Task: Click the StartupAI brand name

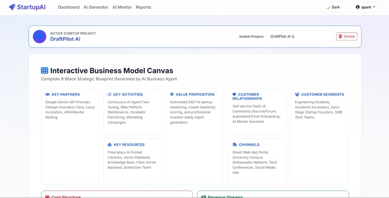Action: click(31, 7)
